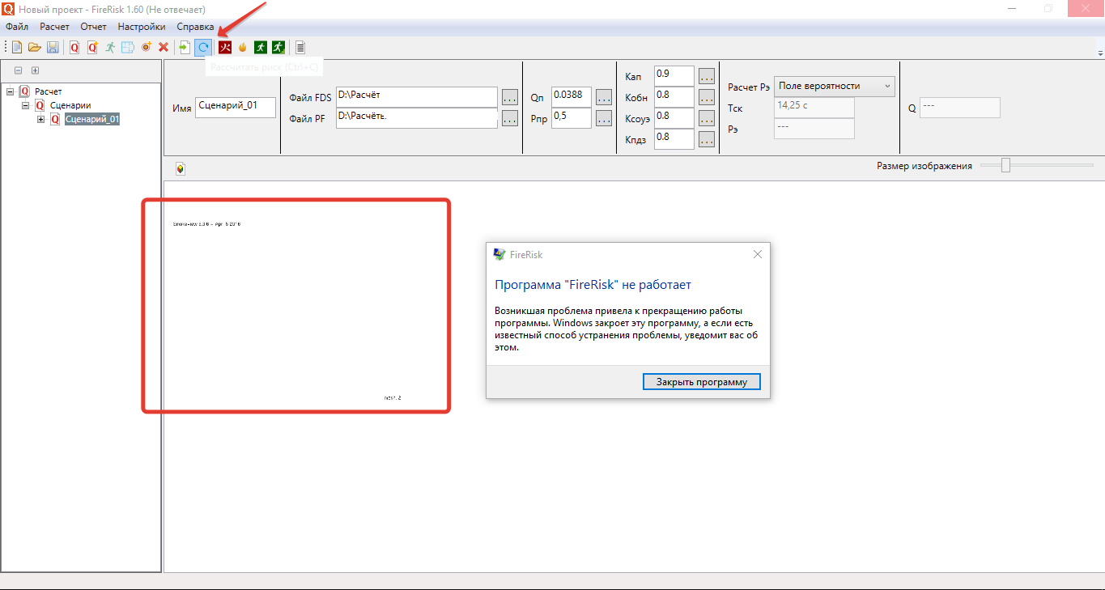The image size is (1105, 590).
Task: Open the Настройки menu
Action: point(142,27)
